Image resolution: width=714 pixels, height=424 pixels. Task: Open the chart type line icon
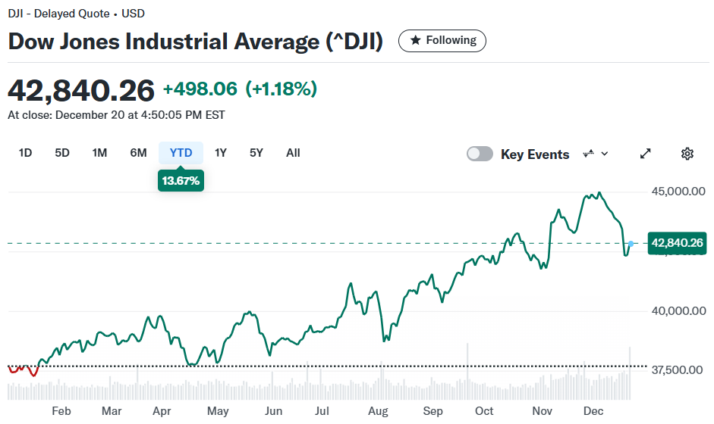coord(588,154)
